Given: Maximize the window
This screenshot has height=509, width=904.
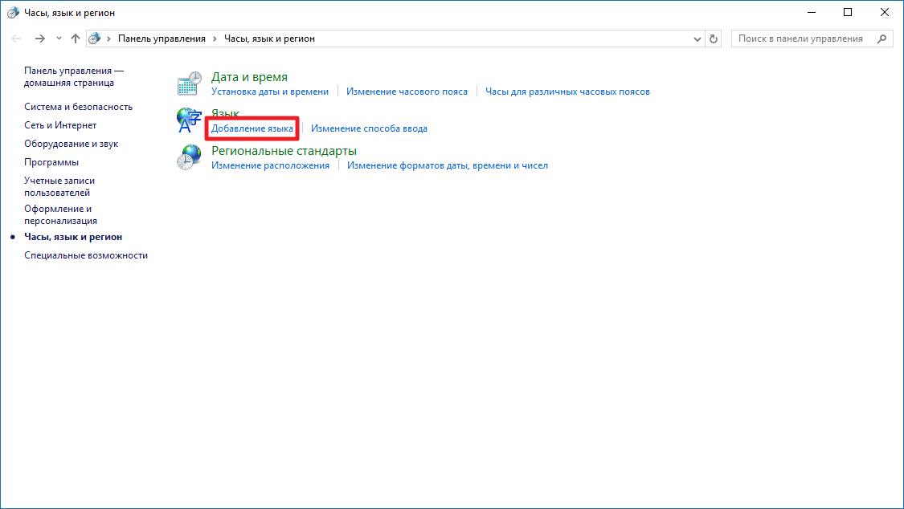Looking at the screenshot, I should tap(848, 12).
